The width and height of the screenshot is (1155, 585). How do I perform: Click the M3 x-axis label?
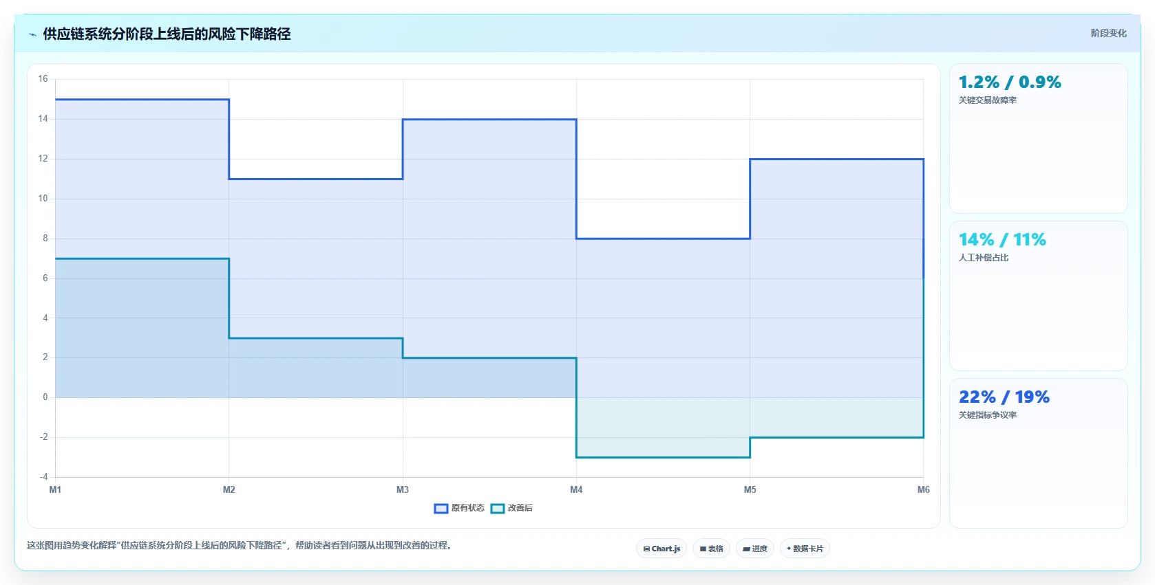click(403, 489)
